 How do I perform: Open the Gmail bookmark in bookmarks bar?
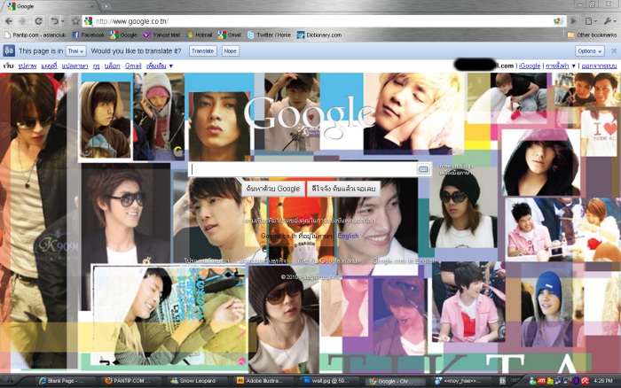point(229,35)
